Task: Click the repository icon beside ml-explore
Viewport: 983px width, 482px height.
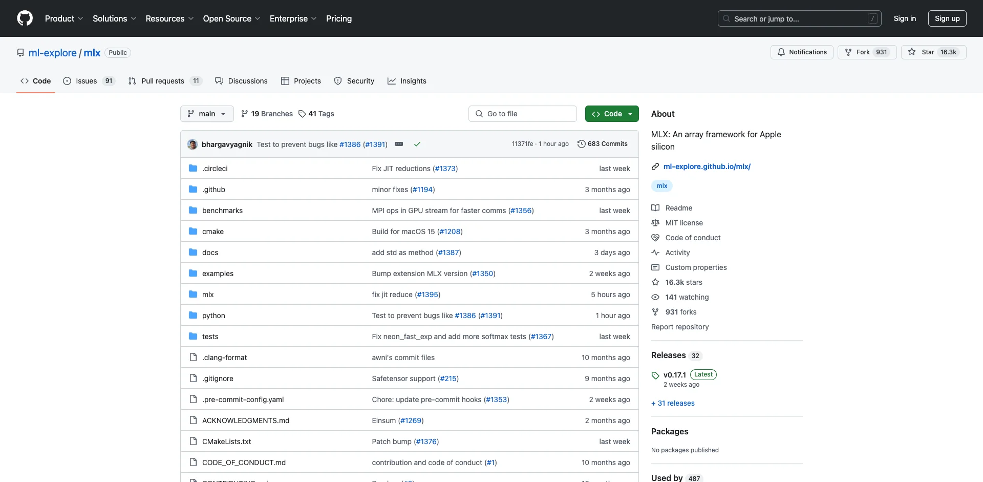Action: point(20,53)
